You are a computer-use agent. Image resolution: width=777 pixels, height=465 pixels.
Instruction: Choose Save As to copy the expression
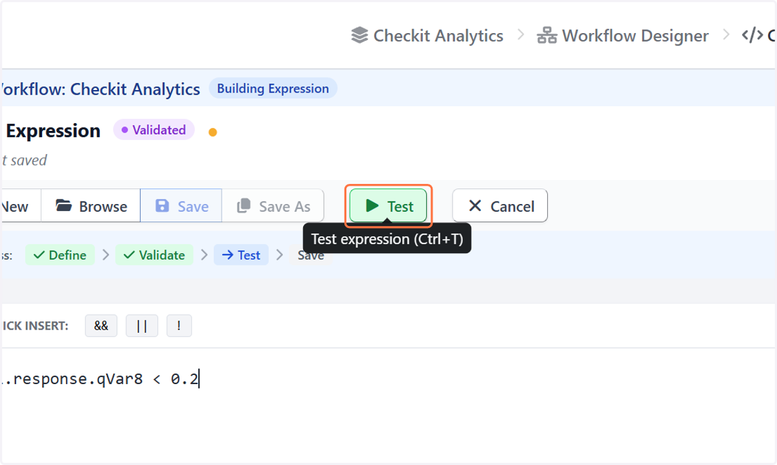click(273, 206)
